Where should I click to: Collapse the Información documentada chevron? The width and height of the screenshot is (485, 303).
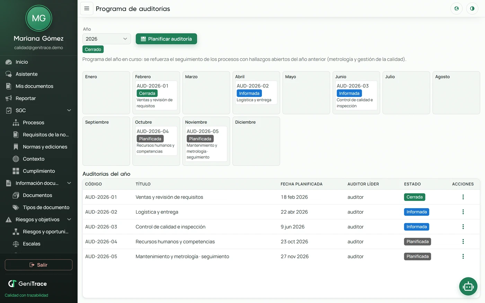click(x=69, y=183)
